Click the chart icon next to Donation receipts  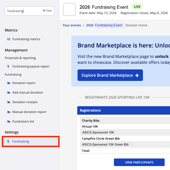[8, 102]
